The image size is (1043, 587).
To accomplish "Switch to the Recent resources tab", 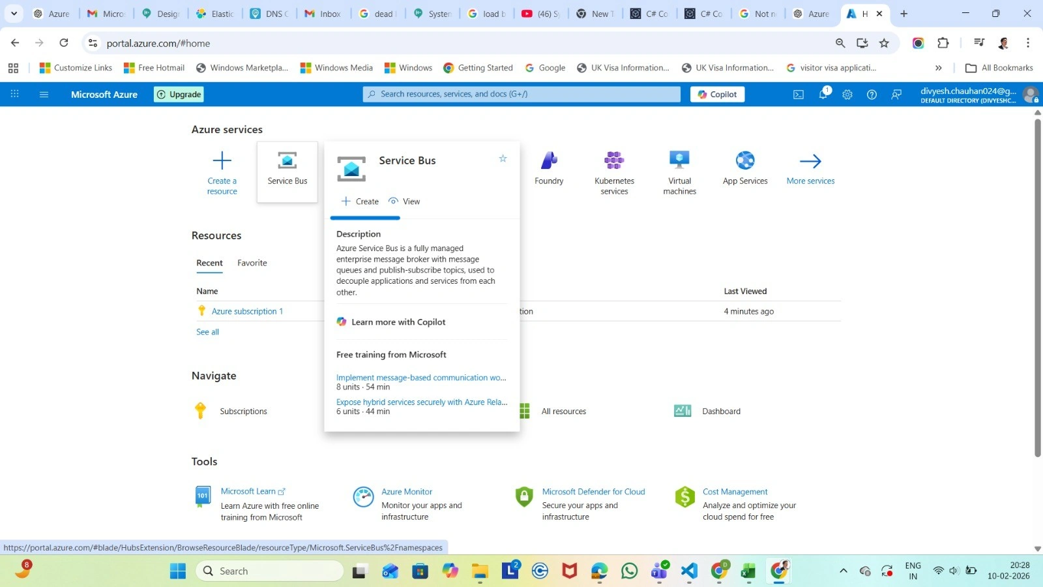I will point(209,263).
